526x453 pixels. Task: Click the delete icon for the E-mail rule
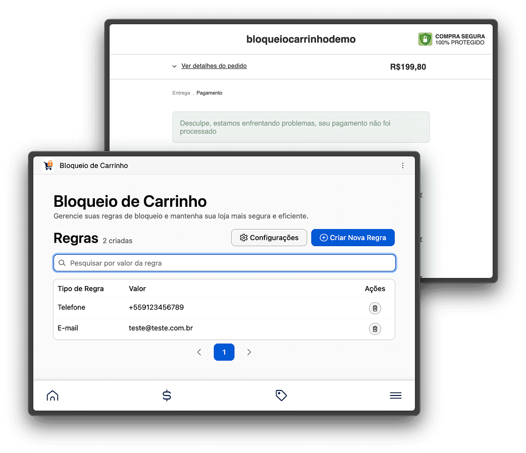click(x=375, y=328)
